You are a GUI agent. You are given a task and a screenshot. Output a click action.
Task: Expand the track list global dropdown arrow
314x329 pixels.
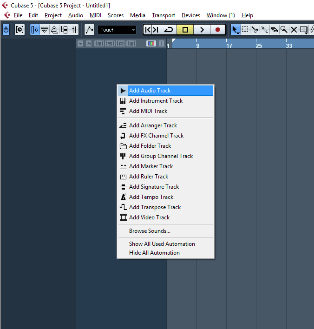(80, 44)
